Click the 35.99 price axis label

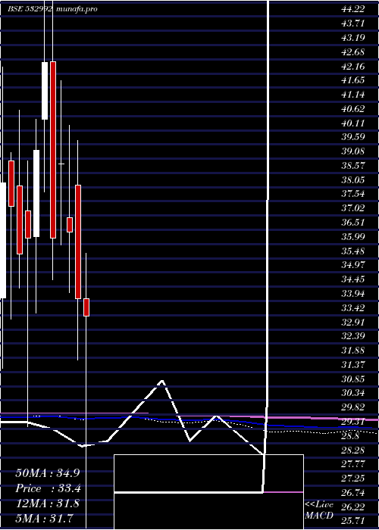pyautogui.click(x=353, y=236)
